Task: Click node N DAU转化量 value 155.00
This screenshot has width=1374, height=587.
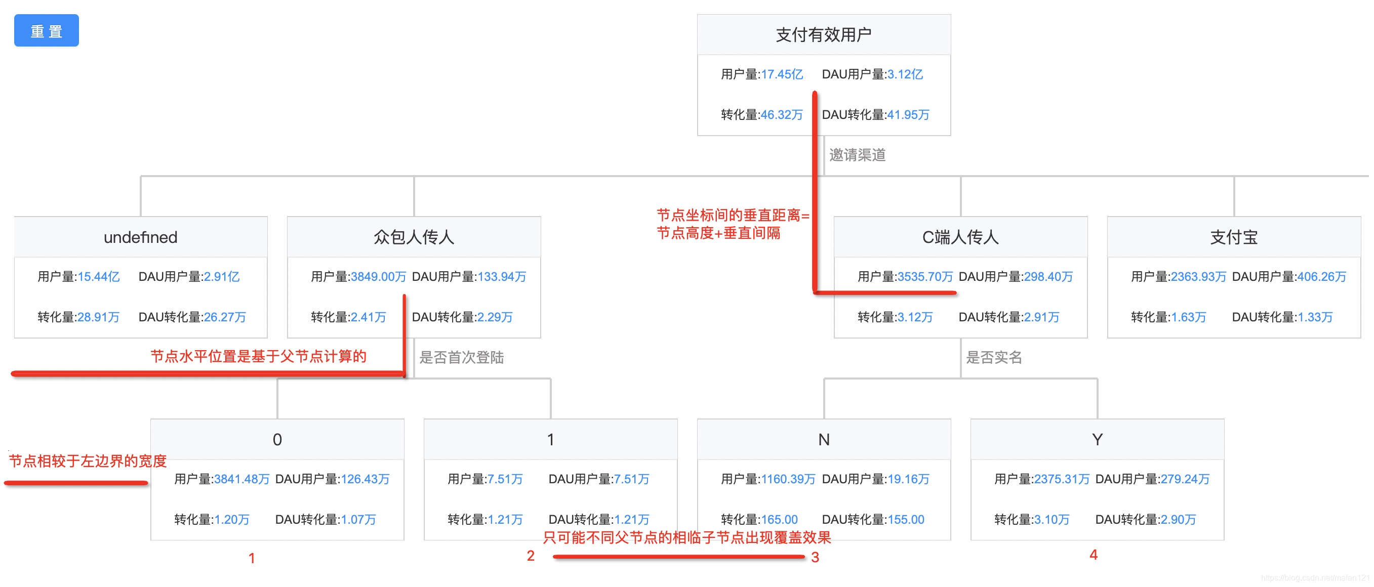Action: tap(906, 520)
